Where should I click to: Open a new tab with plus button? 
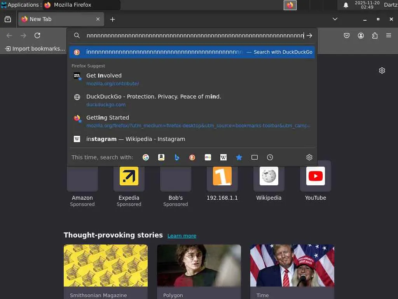click(112, 19)
